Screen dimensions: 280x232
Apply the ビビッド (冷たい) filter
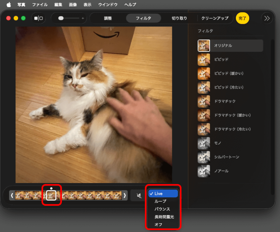[230, 87]
